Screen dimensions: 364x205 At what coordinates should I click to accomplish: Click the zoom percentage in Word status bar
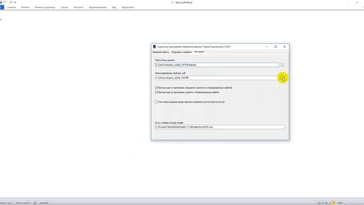[340, 203]
